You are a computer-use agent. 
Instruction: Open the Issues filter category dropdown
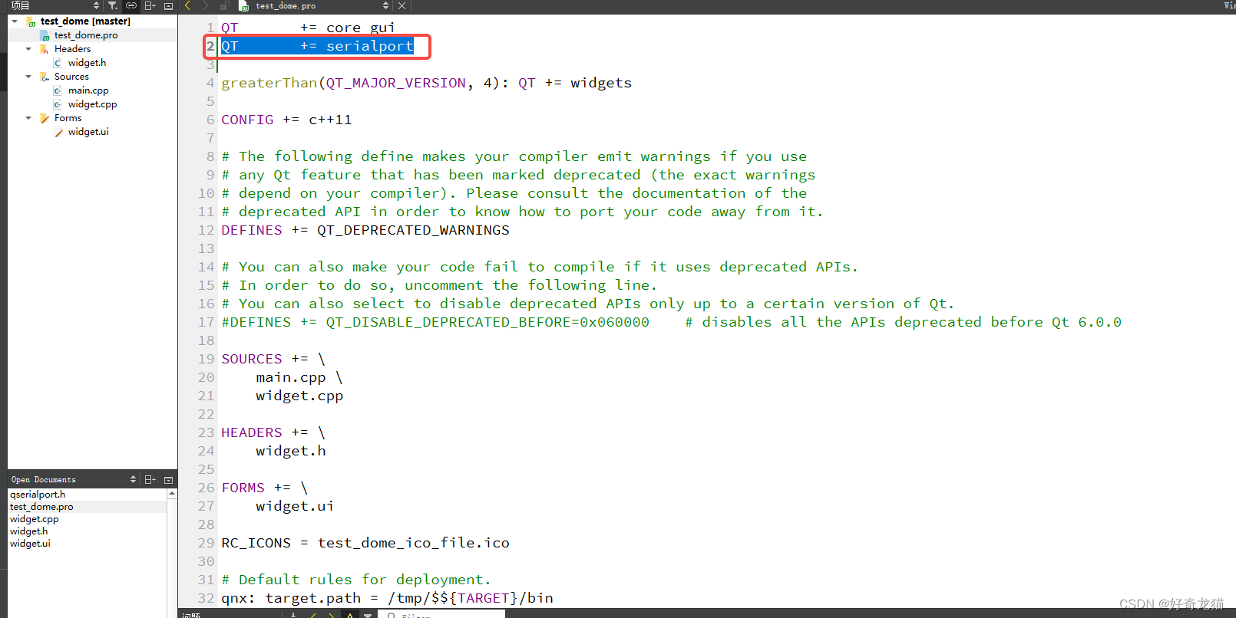pos(368,615)
